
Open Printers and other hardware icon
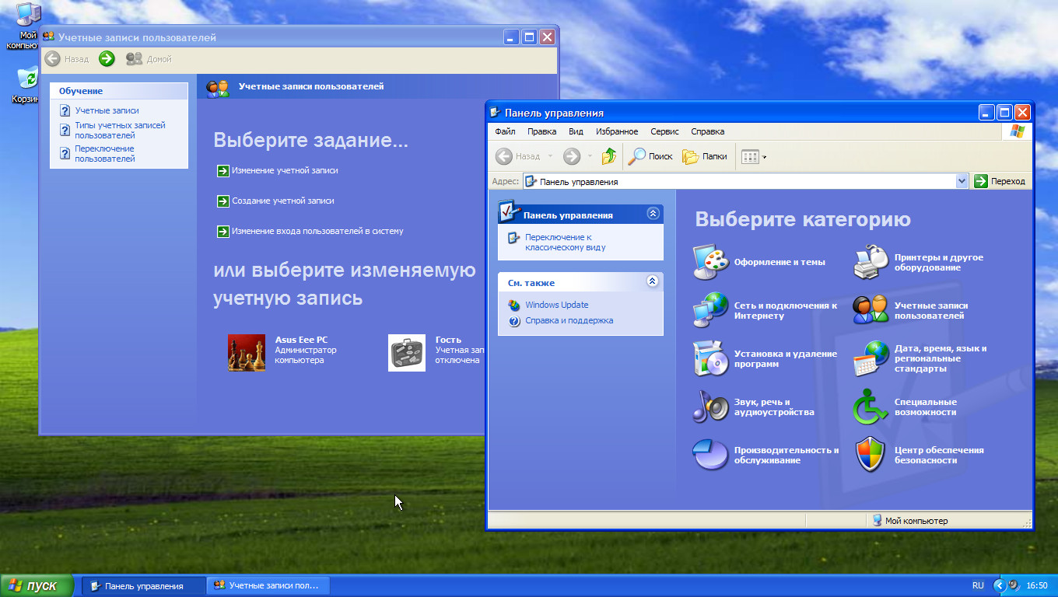[x=871, y=262]
